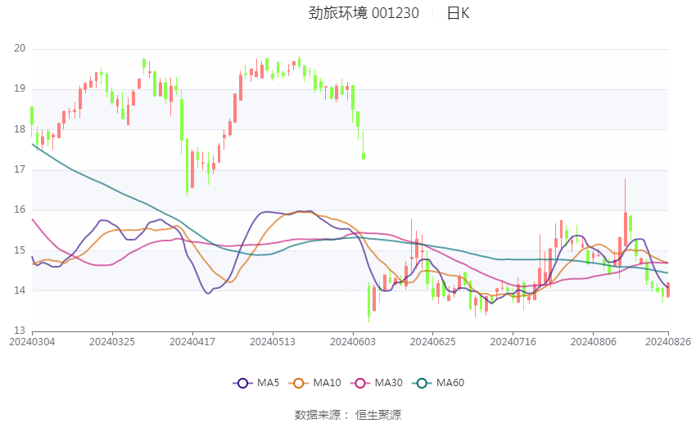
Task: Click the chart title 劲旅环境 001230
Action: pyautogui.click(x=364, y=13)
